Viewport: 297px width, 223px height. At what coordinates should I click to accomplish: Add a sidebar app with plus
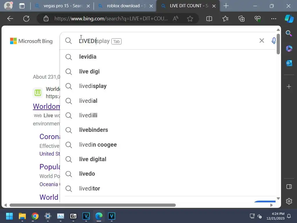[x=289, y=87]
